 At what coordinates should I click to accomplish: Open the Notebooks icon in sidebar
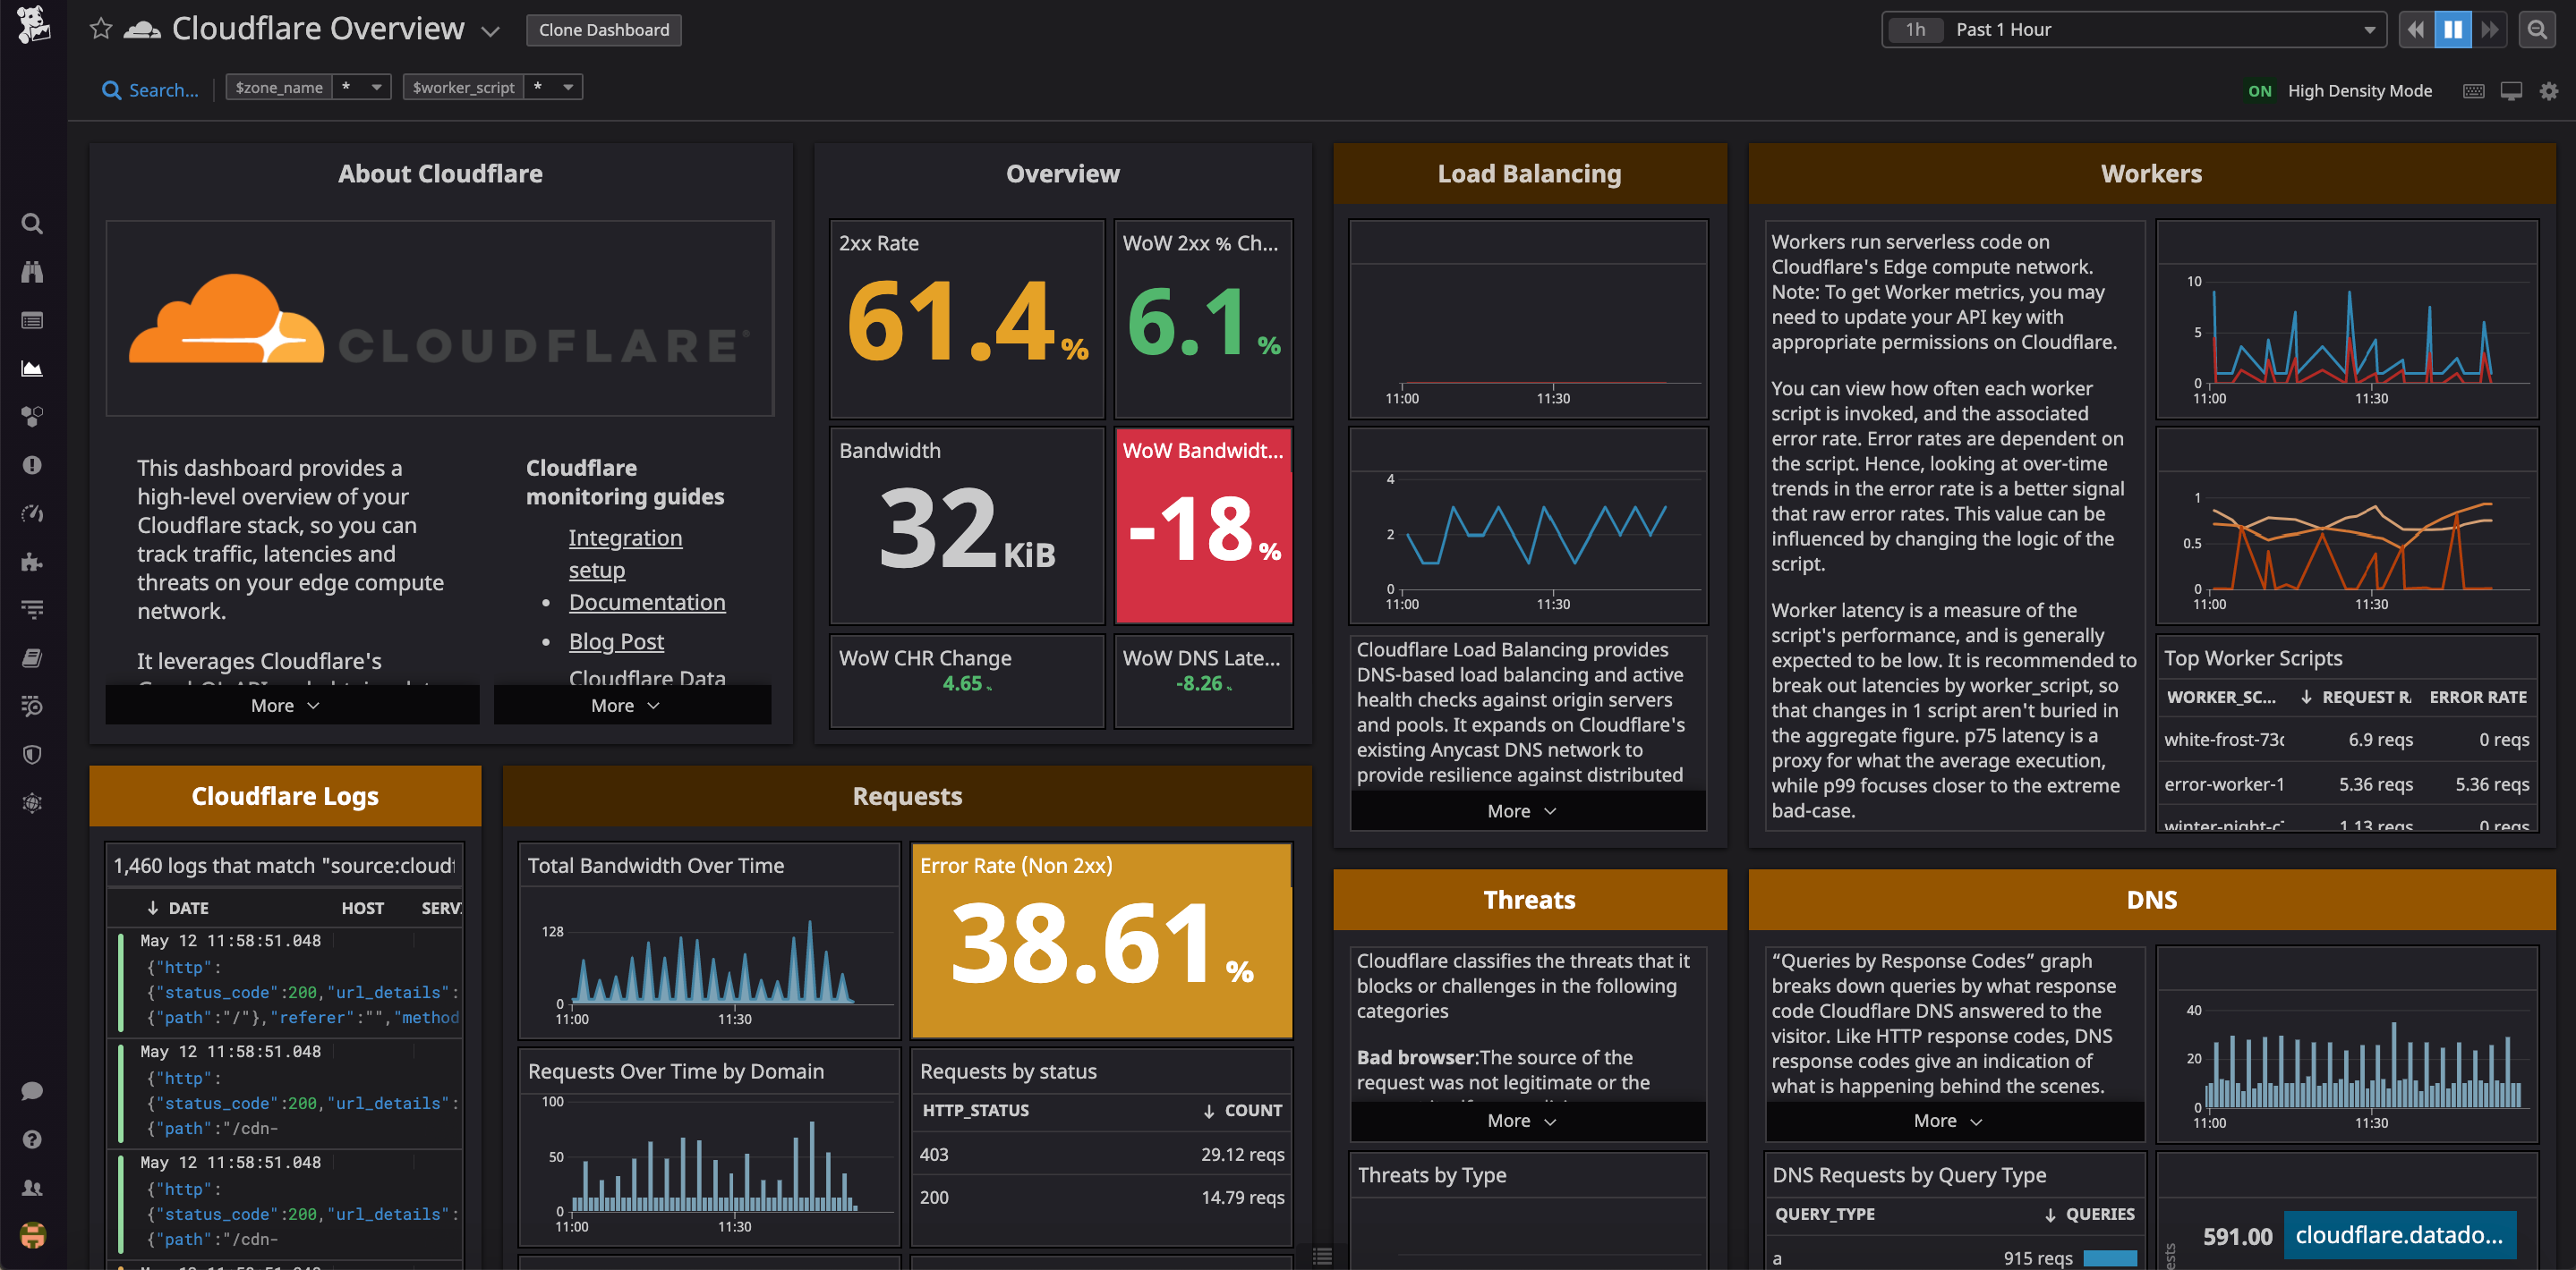pyautogui.click(x=32, y=657)
